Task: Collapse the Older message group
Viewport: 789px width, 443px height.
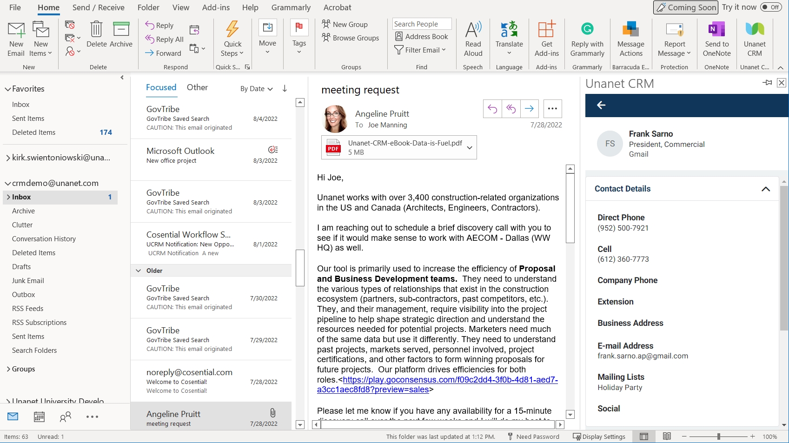Action: click(x=138, y=271)
